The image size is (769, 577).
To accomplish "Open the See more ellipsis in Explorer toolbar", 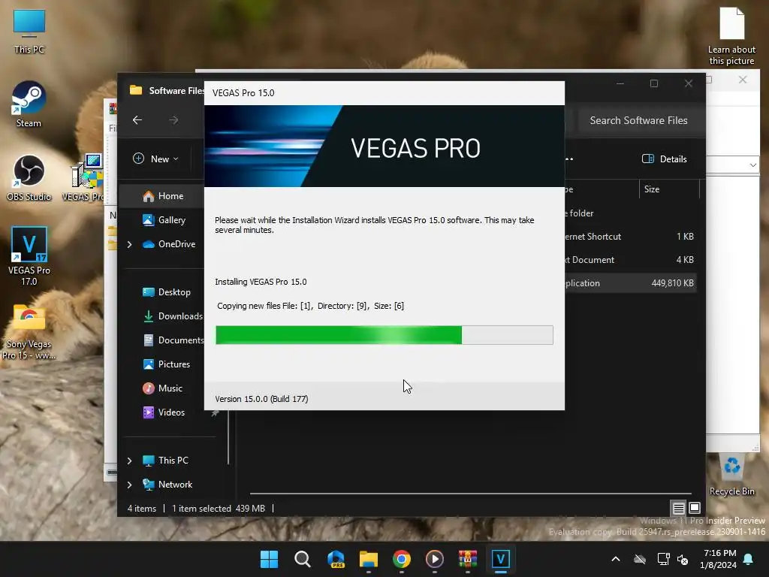I will coord(569,159).
